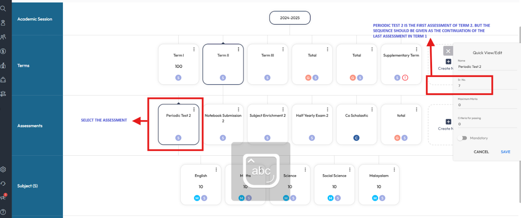Screen dimensions: 521x218
Task: Open the dollar fees icon in sidebar
Action: point(3,51)
